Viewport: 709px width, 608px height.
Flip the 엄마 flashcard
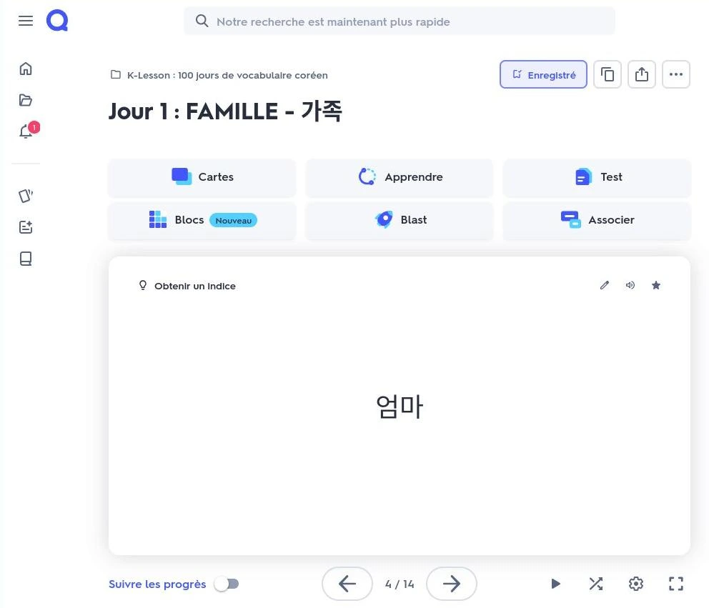pos(400,406)
